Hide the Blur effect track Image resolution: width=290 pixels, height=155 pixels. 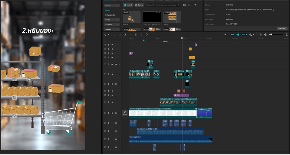(112, 95)
